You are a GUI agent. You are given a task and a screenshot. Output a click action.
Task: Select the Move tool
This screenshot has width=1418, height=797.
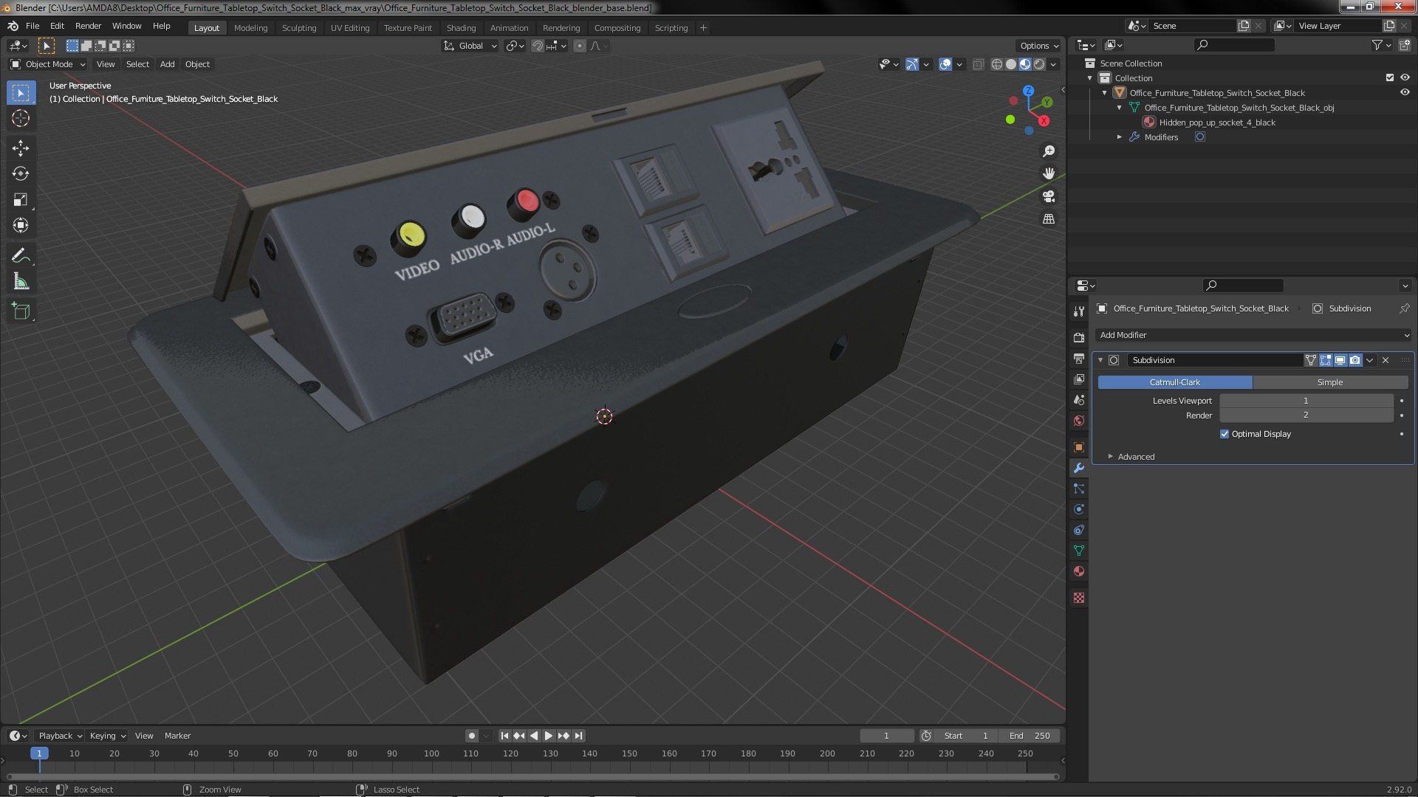point(21,148)
